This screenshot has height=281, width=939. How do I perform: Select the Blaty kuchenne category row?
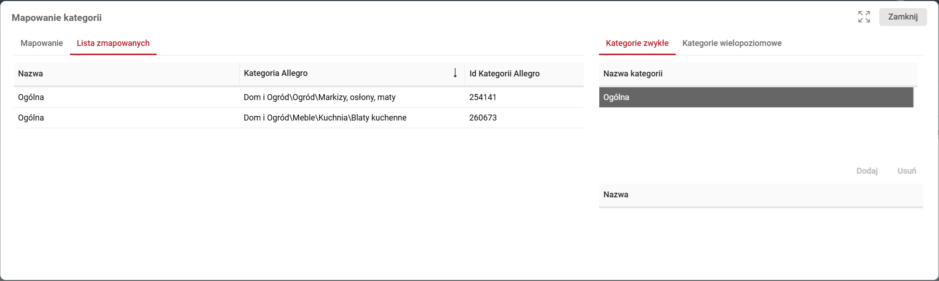point(325,118)
